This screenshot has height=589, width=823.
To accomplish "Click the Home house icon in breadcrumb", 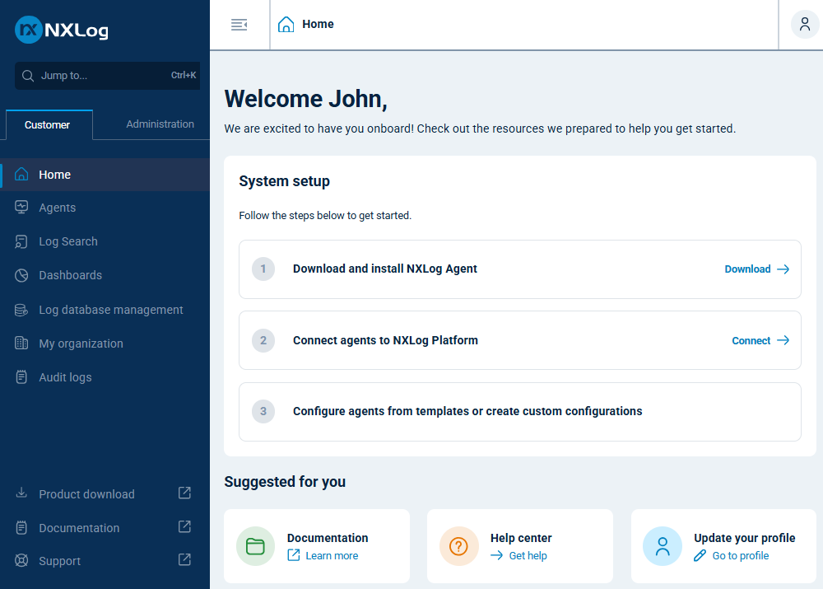I will (286, 24).
